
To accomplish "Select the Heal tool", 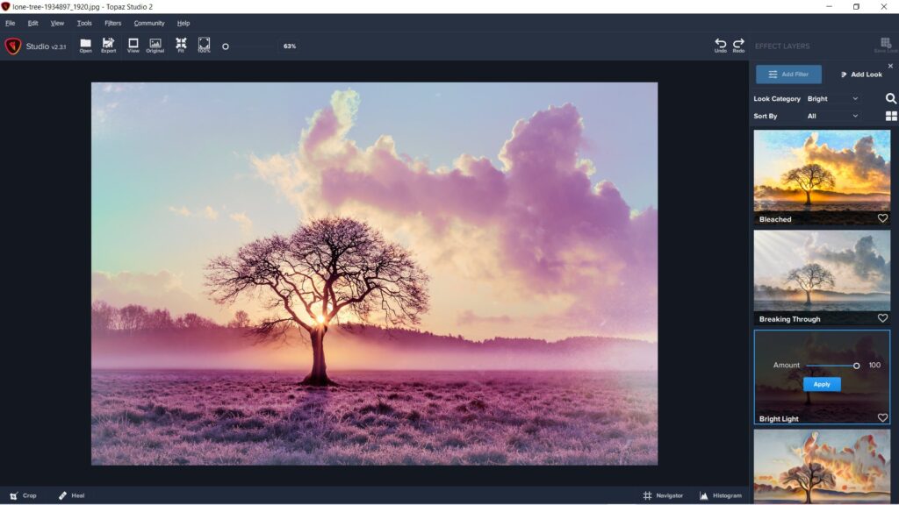I will [x=72, y=495].
